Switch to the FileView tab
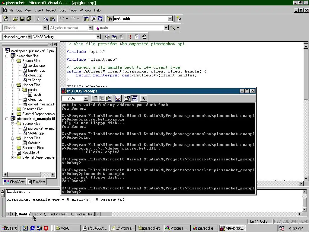Viewport: 309px width, 232px height. click(x=37, y=182)
